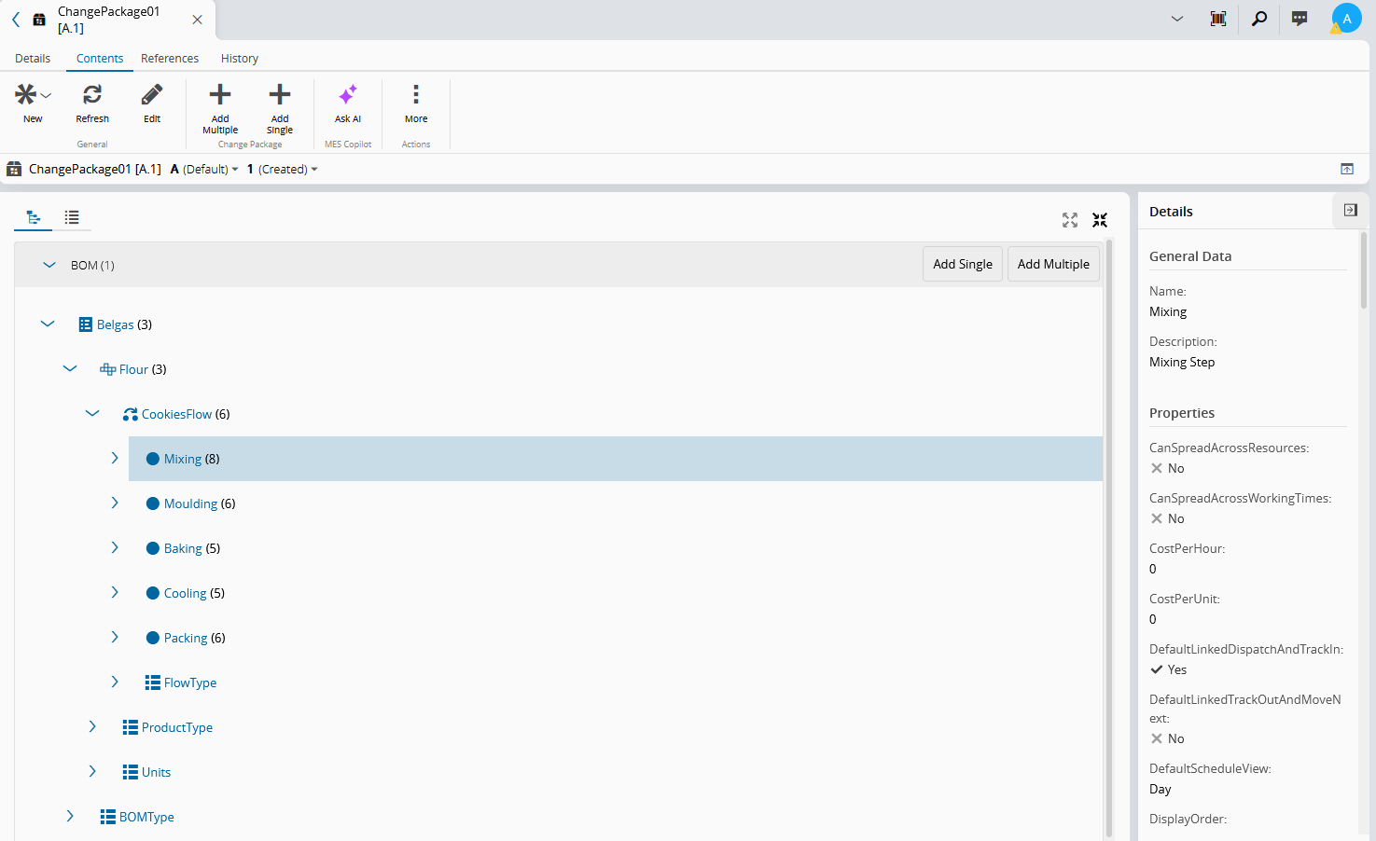Switch to list view mode

72,217
